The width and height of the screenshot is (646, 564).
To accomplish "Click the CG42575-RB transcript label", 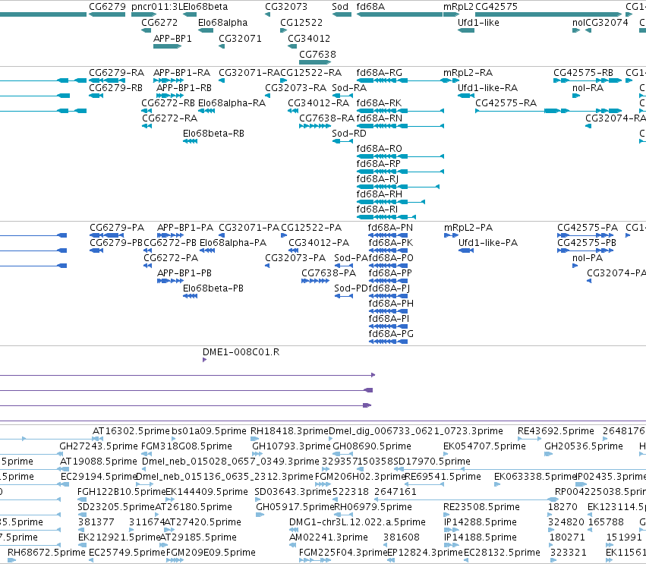I will [584, 73].
